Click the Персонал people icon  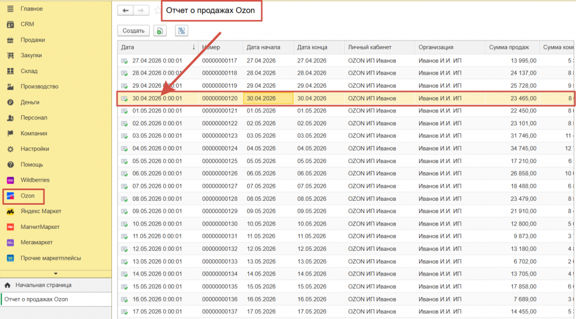click(x=10, y=118)
